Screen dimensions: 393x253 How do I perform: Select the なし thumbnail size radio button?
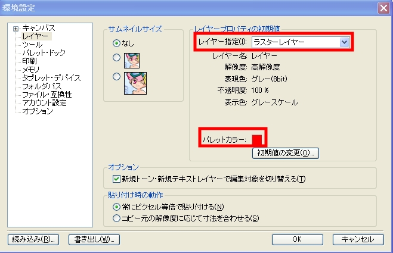point(116,43)
